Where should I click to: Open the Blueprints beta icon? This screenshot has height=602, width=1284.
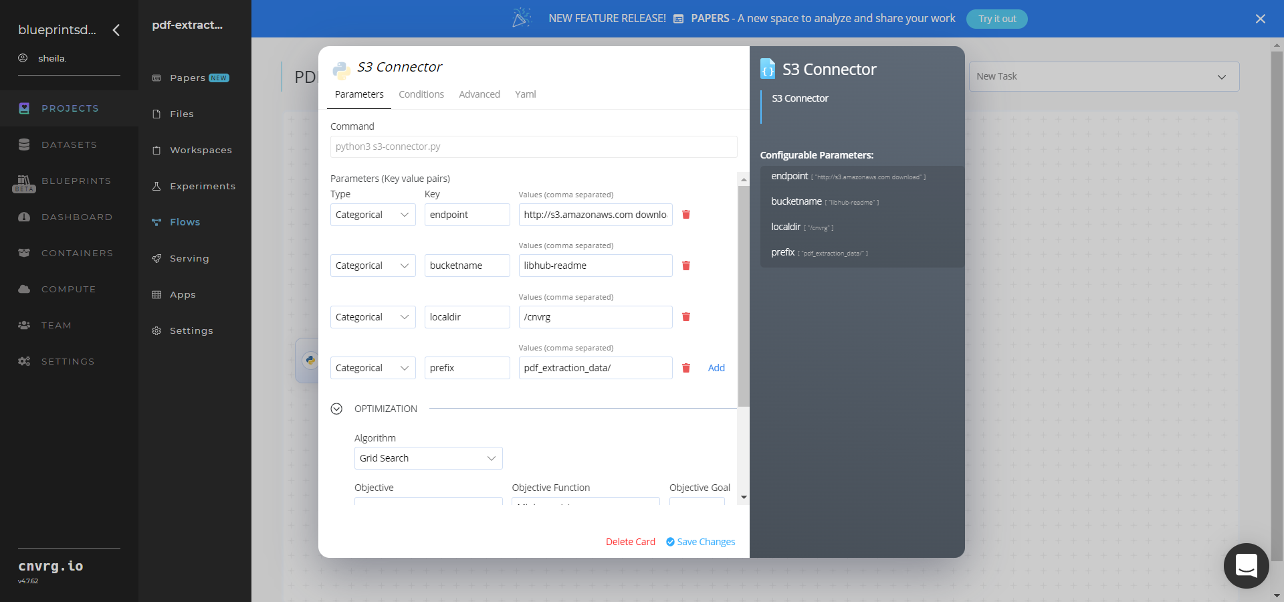pyautogui.click(x=24, y=183)
